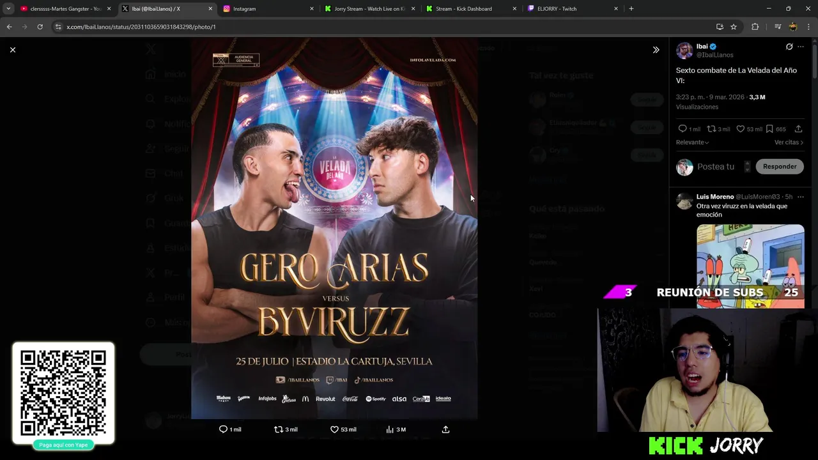Image resolution: width=818 pixels, height=460 pixels.
Task: Open Luis Moreno's profile name
Action: click(715, 197)
